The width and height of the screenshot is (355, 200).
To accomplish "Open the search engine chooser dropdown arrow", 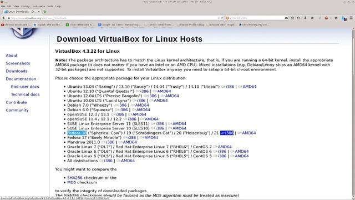I will 230,18.
